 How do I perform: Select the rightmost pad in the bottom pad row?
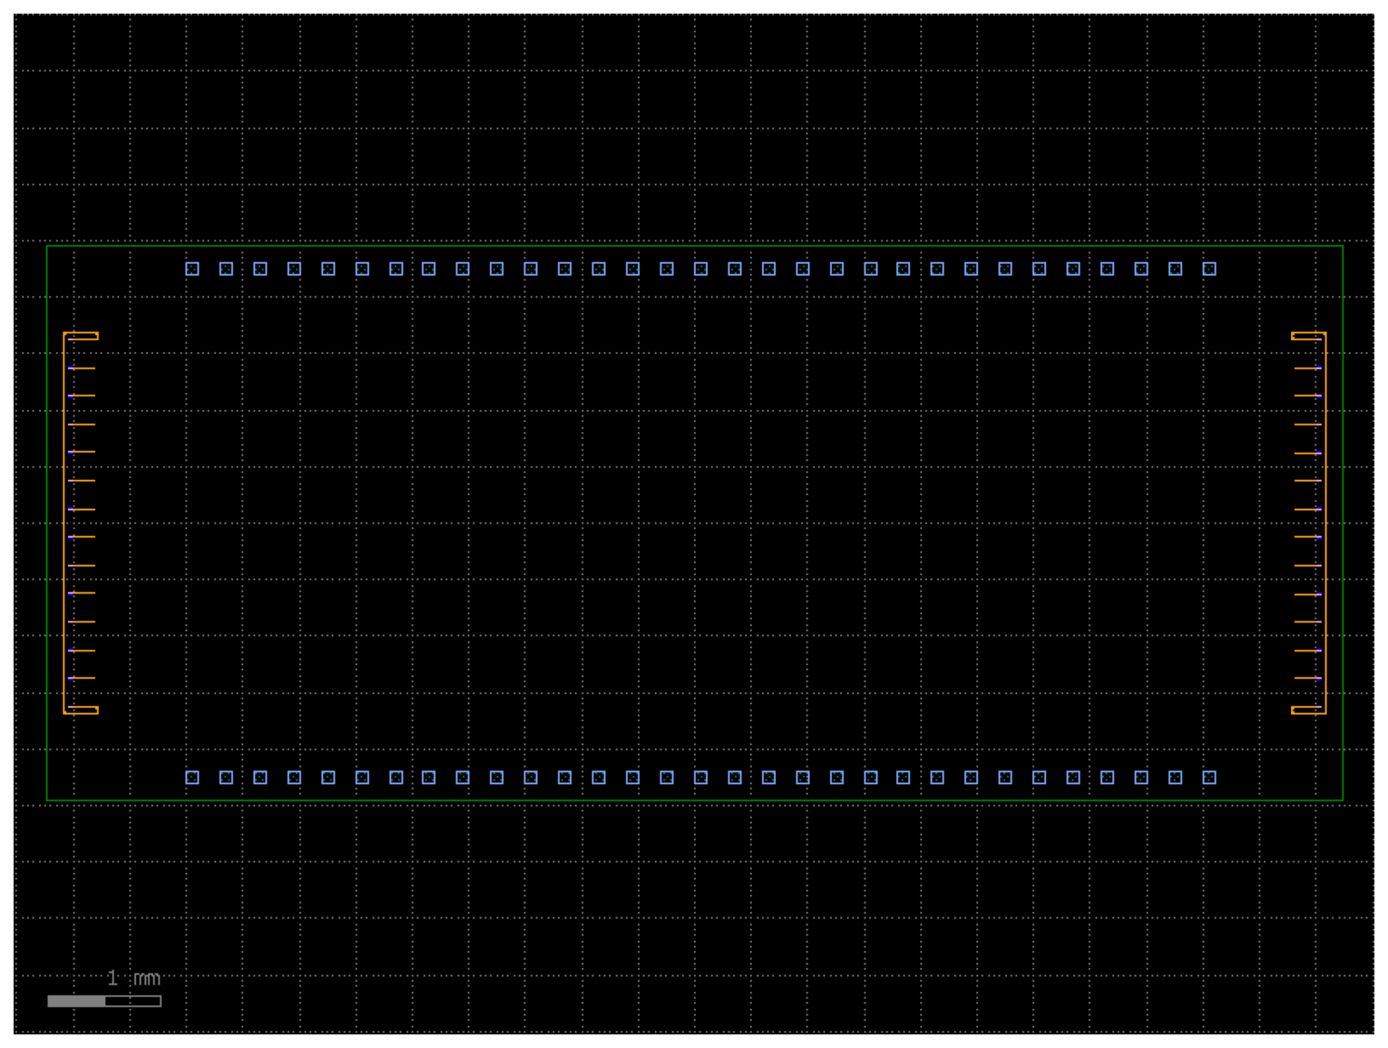(x=1209, y=778)
